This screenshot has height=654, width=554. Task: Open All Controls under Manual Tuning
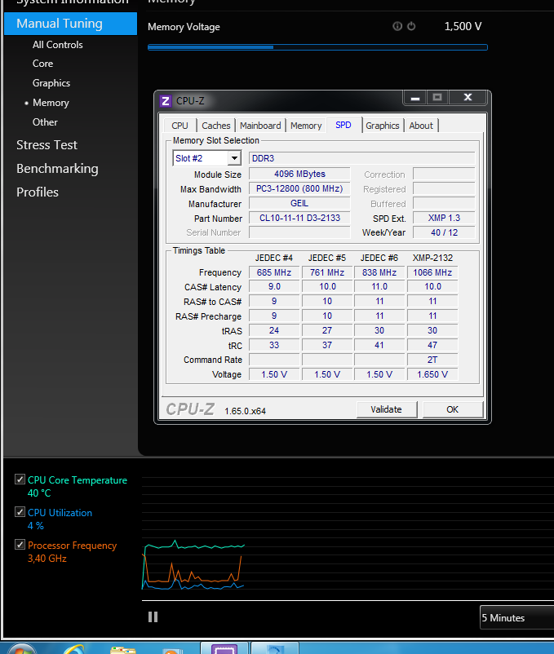coord(58,45)
